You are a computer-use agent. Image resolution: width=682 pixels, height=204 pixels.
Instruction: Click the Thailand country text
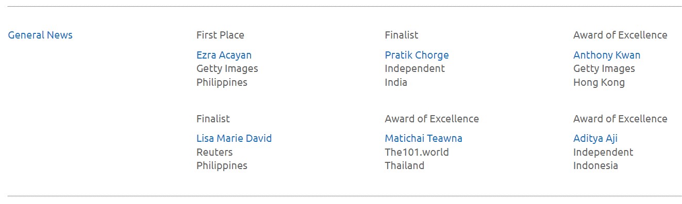405,165
